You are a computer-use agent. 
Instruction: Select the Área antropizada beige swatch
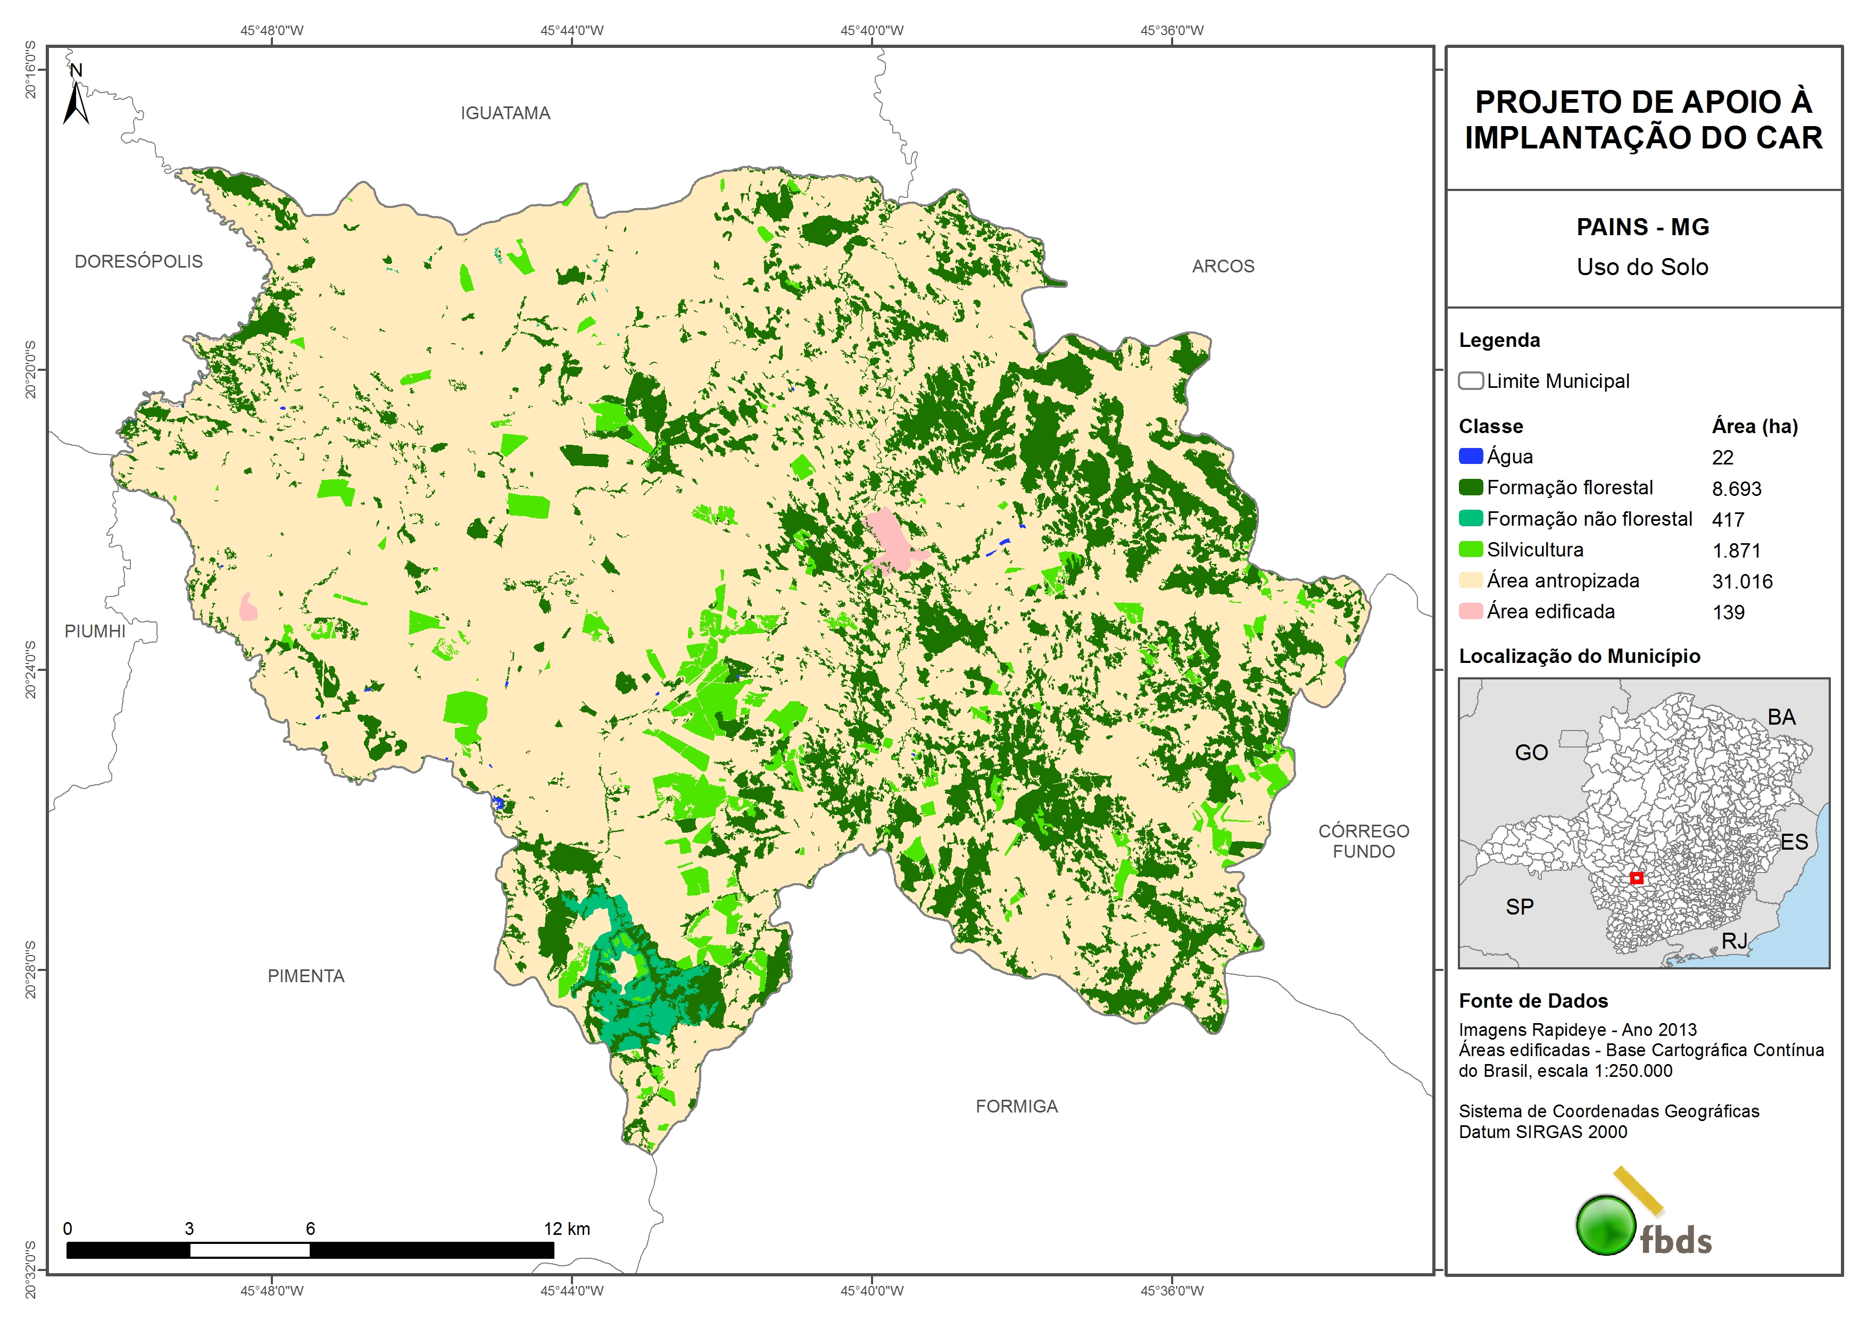[1470, 580]
